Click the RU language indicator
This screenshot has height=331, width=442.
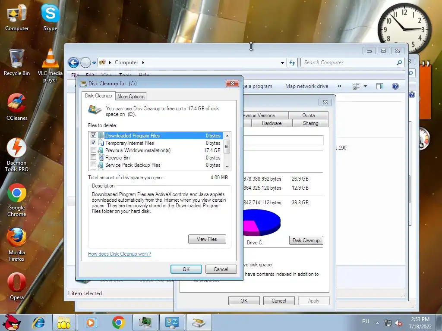(365, 322)
